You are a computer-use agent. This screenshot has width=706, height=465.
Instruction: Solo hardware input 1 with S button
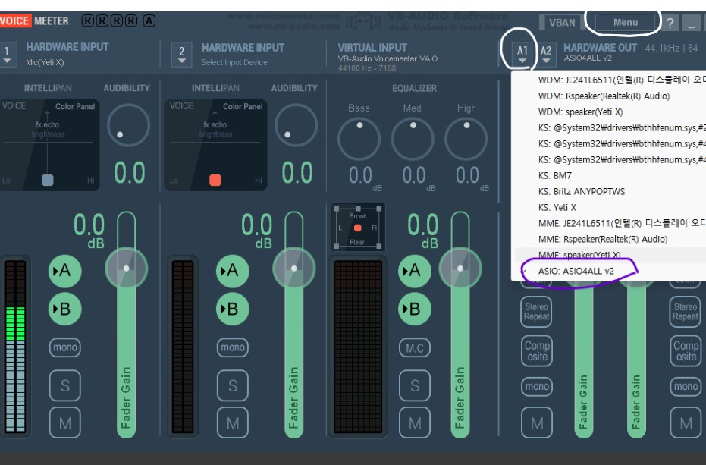65,385
